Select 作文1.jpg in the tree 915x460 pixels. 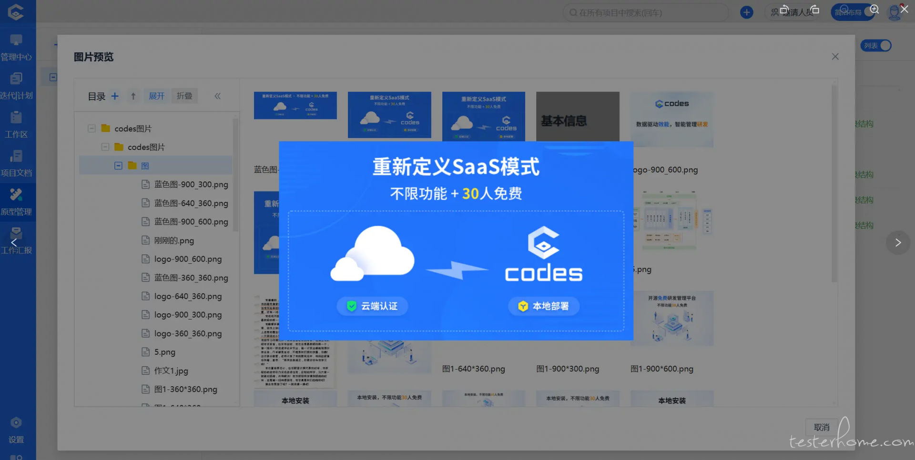click(171, 370)
